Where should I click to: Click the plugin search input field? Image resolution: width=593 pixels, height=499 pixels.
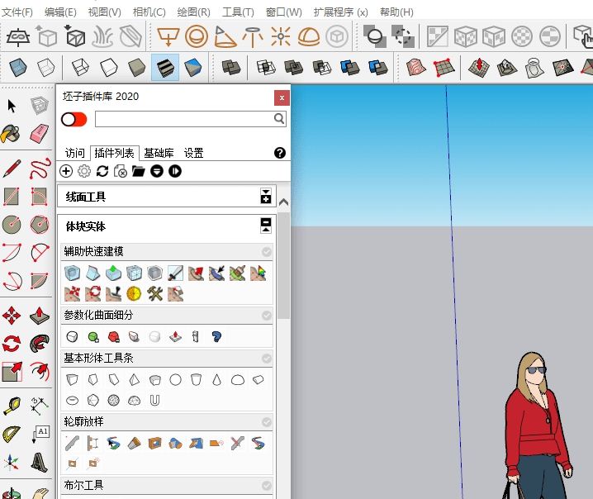(x=183, y=120)
